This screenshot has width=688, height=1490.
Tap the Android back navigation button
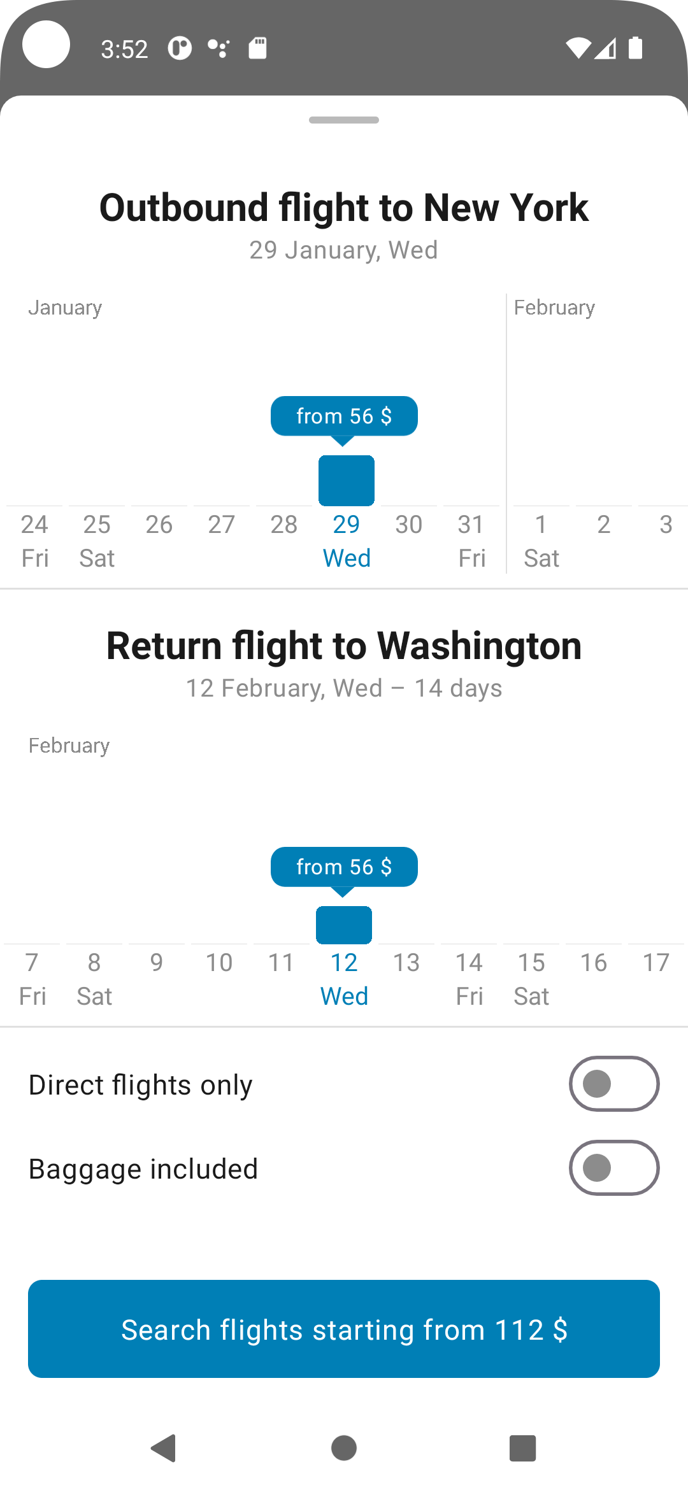coord(164,1448)
